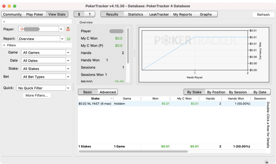Screen dimensions: 276x164
Task: Open the Date filter All Dates dropdown
Action: coord(68,61)
